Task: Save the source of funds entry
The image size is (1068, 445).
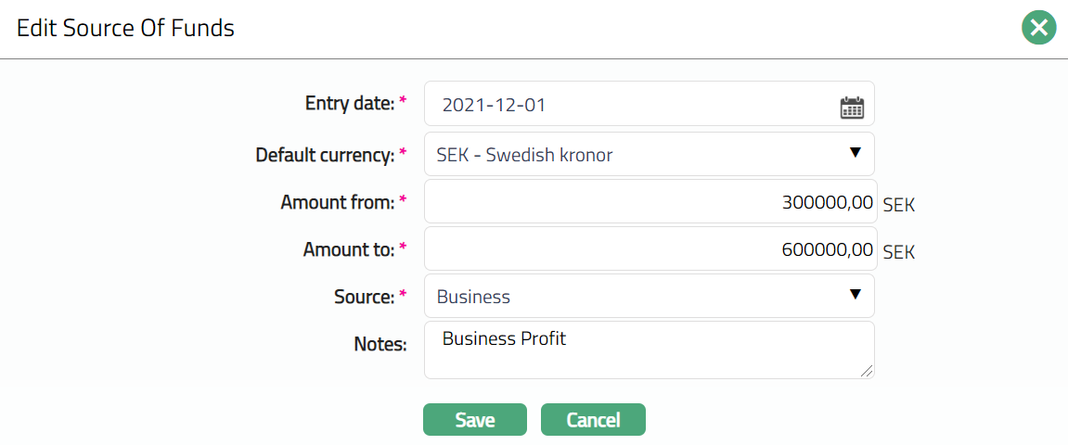Action: coord(475,420)
